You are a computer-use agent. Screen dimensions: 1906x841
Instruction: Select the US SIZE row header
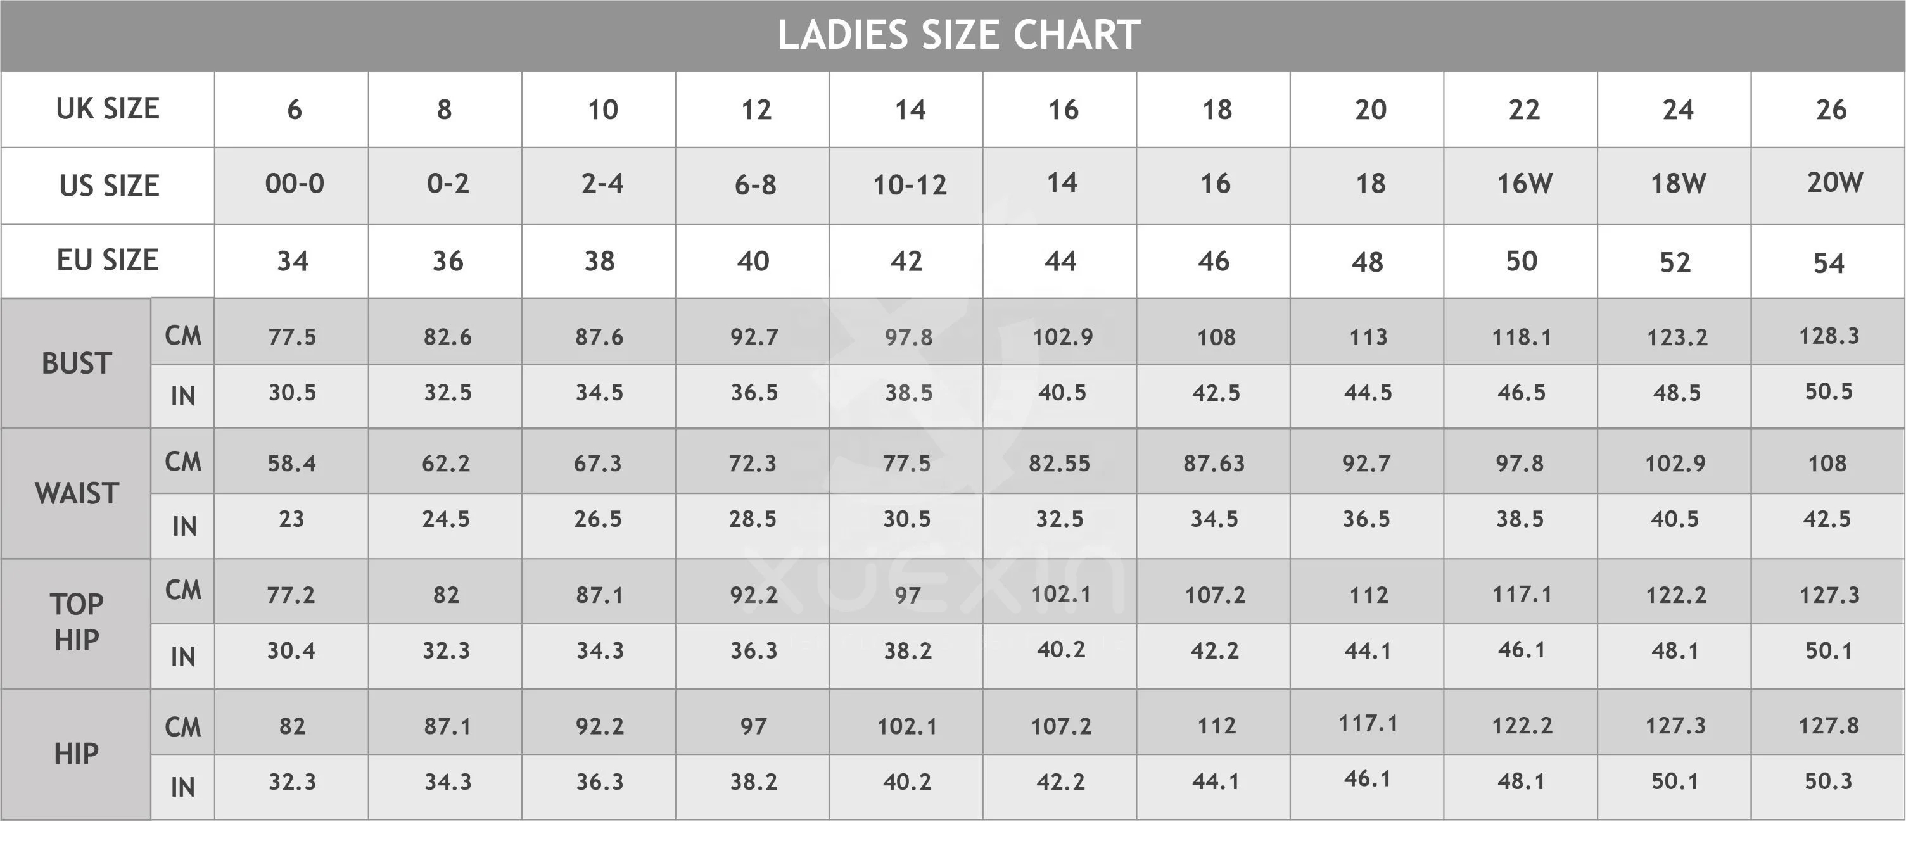(108, 186)
